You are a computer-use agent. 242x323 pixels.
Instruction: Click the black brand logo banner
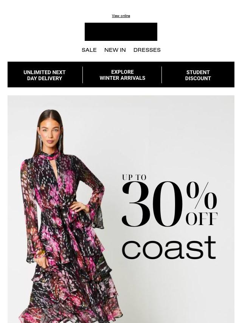pos(121,32)
